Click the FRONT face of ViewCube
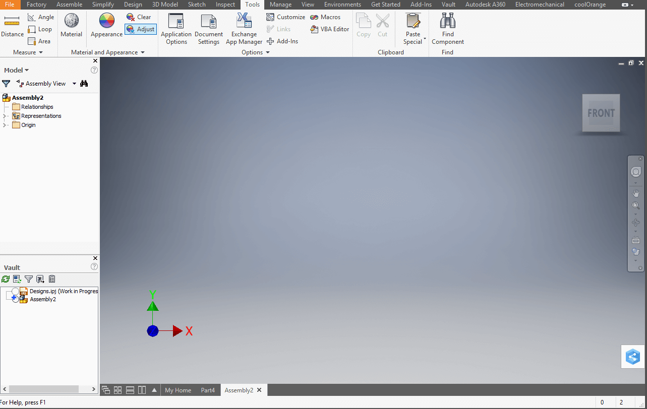 click(x=601, y=113)
